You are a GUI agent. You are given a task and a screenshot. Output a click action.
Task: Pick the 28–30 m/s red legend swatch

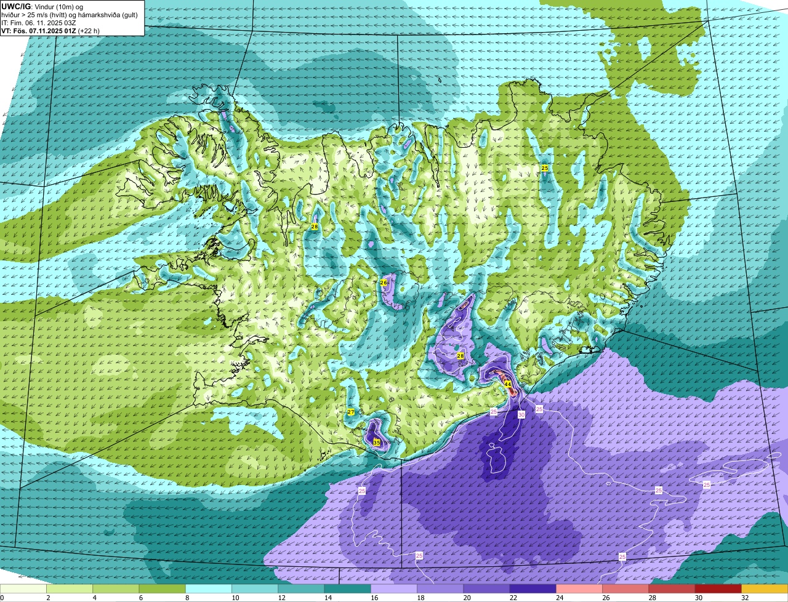pyautogui.click(x=672, y=588)
